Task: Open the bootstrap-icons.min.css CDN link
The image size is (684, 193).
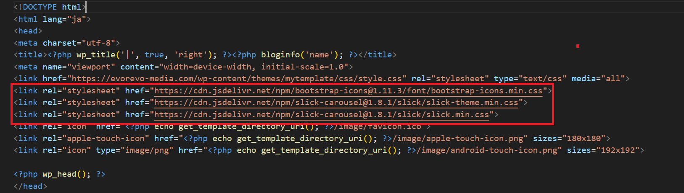Action: (348, 90)
